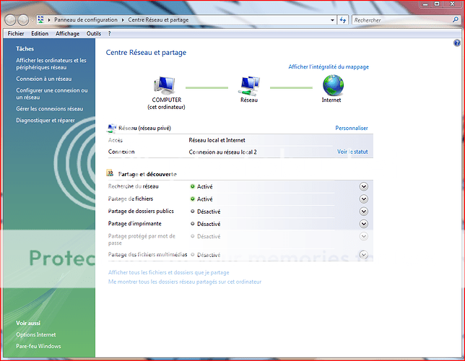Expand the Recherche du réseau settings
This screenshot has width=465, height=361.
point(364,186)
